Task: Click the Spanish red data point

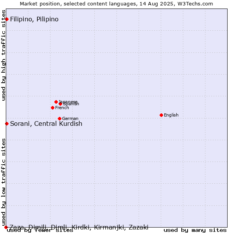Action: pyautogui.click(x=60, y=104)
